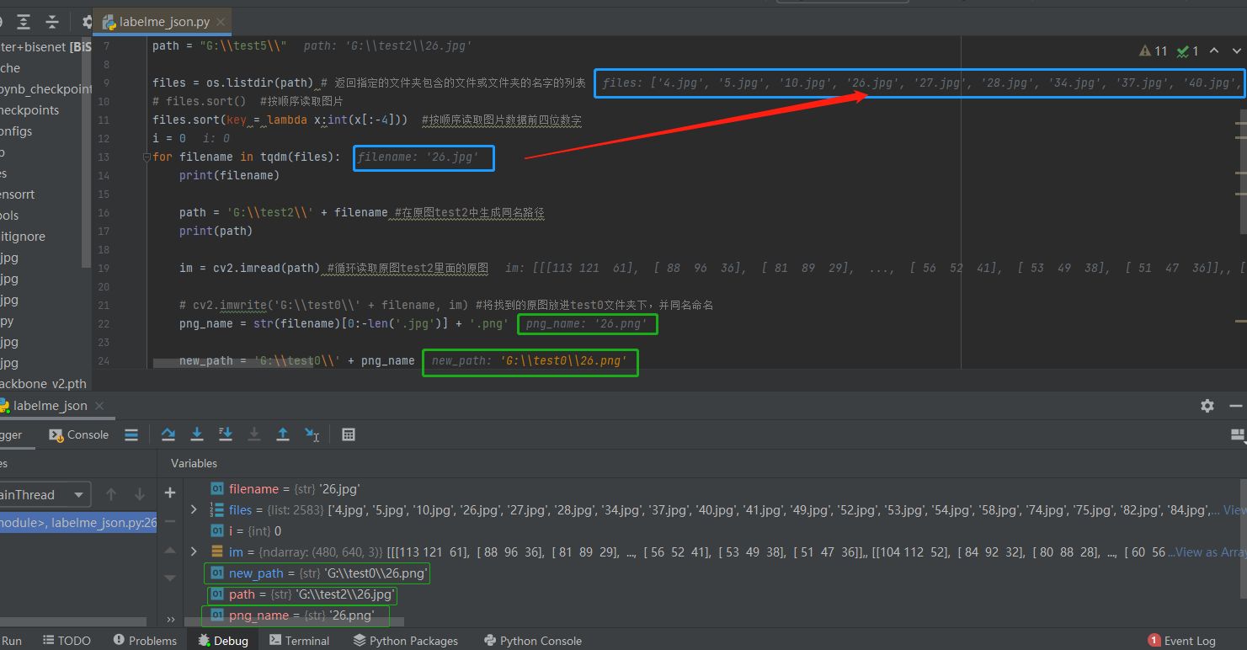Click the previous frame up arrow

tap(111, 494)
